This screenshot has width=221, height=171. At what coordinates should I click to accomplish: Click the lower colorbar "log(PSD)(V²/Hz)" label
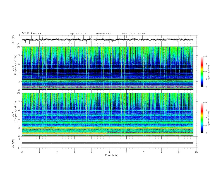209,119
